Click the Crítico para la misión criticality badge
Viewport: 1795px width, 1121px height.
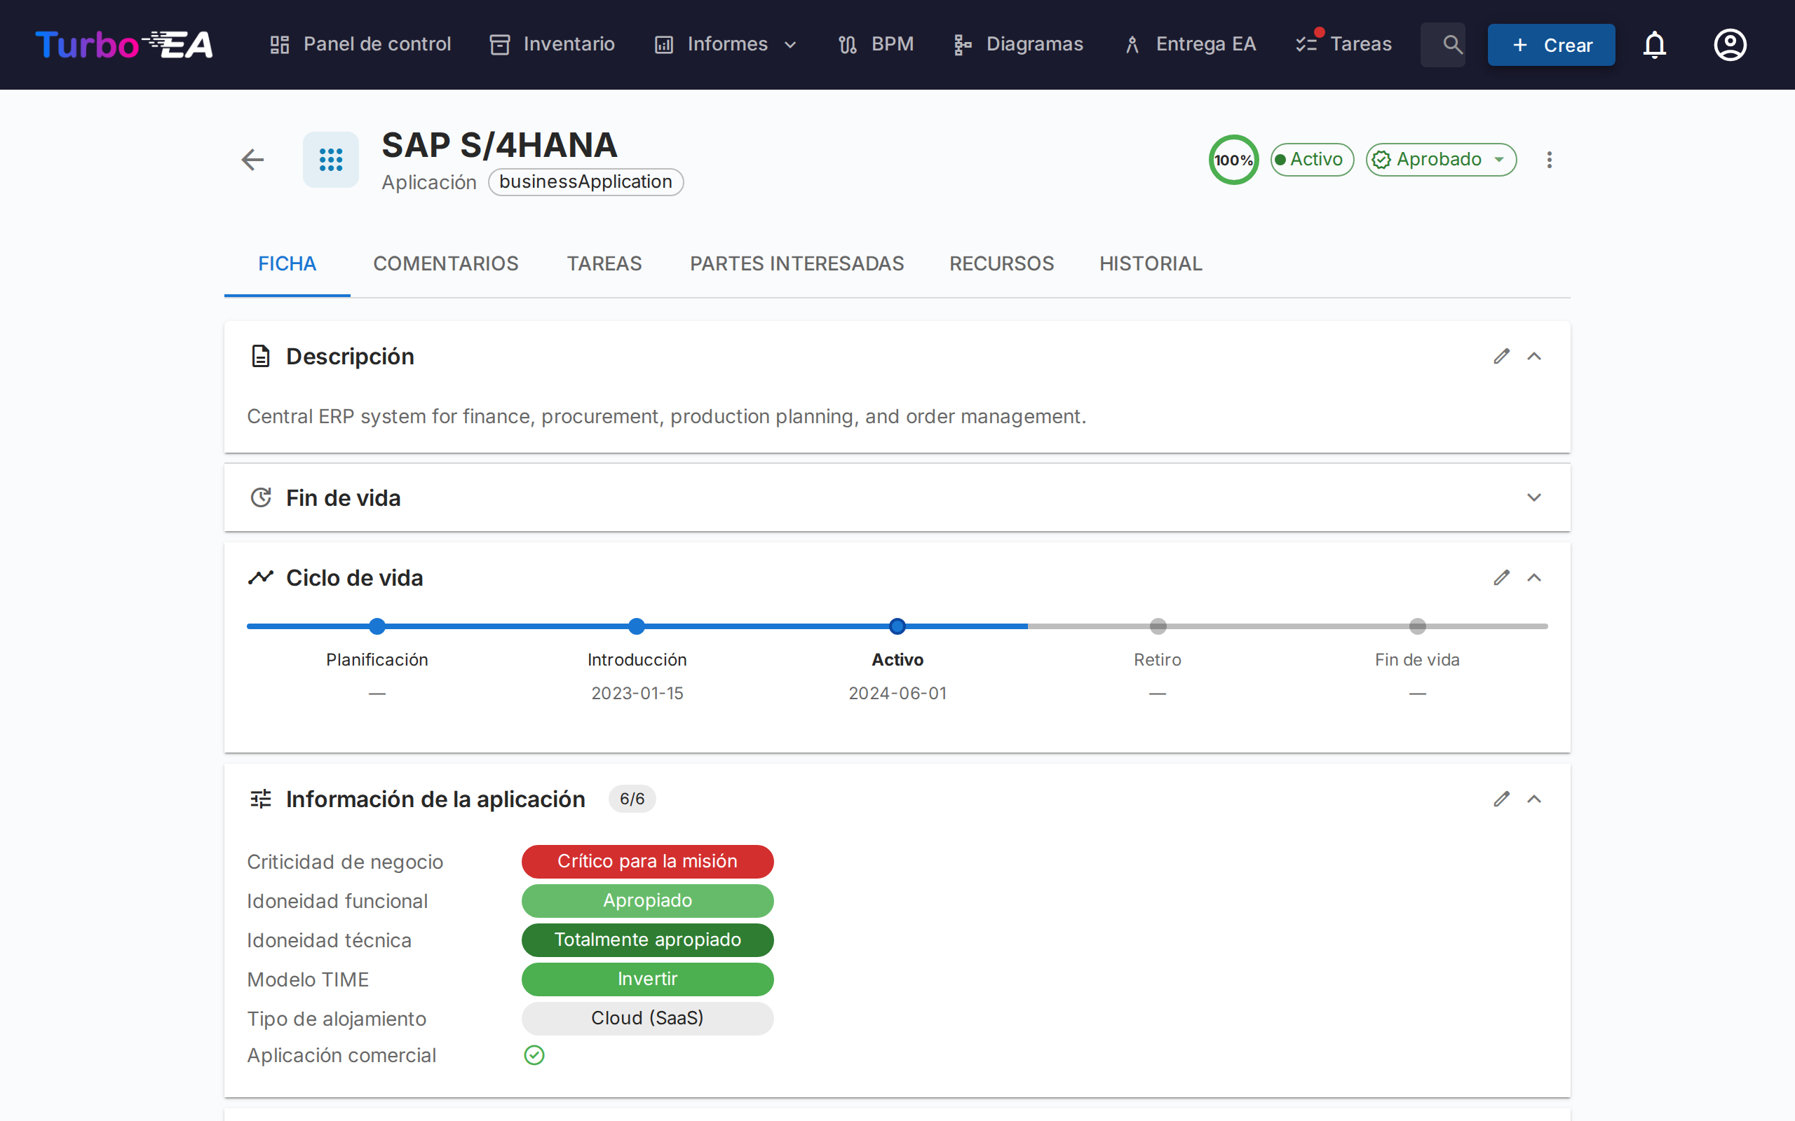pyautogui.click(x=646, y=861)
